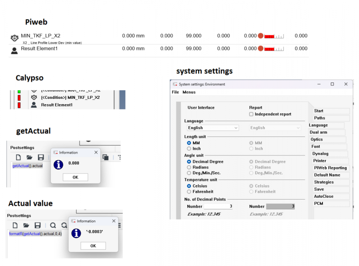Click the red tolerance bar for MIN_TKF_LP_X2
The image size is (359, 266).
[x=269, y=36]
